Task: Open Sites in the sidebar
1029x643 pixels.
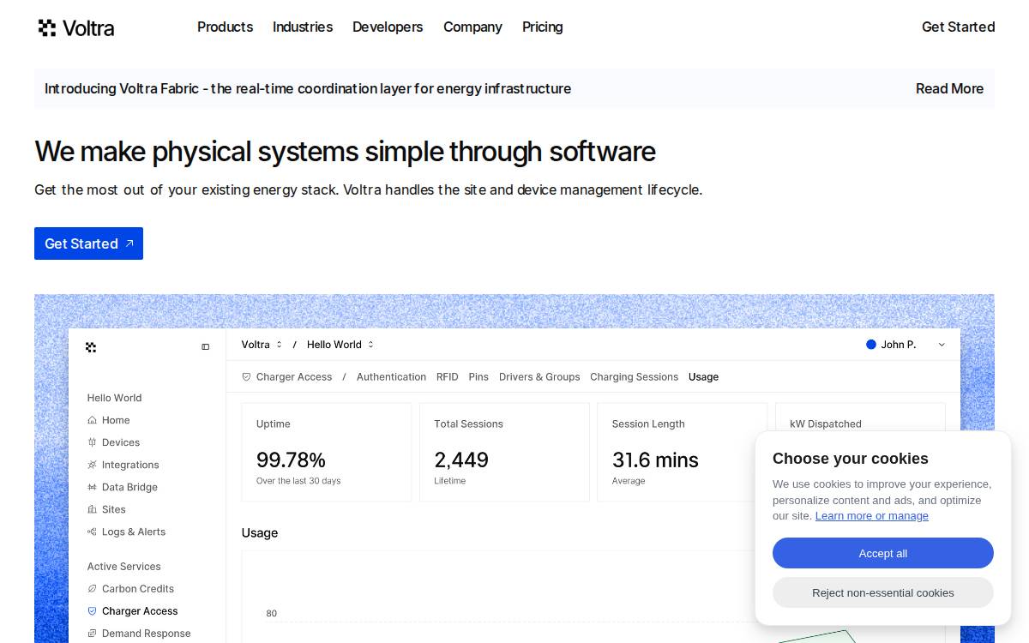Action: pyautogui.click(x=114, y=509)
